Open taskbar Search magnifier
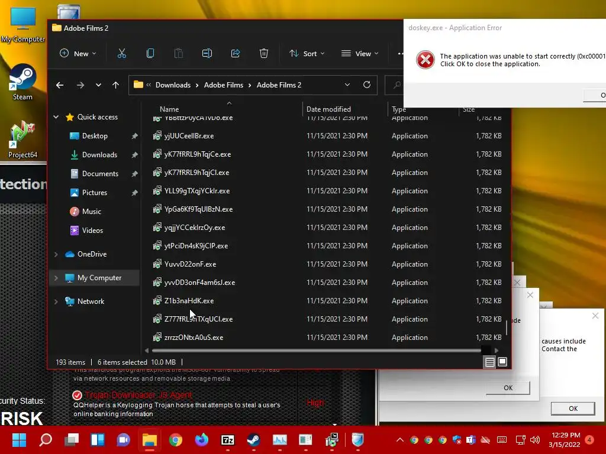The image size is (606, 454). pos(46,440)
